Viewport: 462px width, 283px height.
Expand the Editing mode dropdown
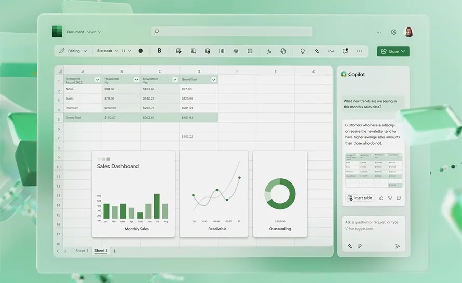point(73,51)
